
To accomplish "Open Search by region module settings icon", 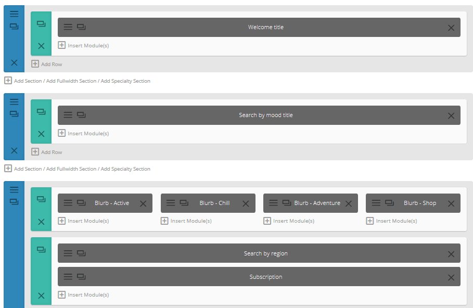I will click(68, 254).
